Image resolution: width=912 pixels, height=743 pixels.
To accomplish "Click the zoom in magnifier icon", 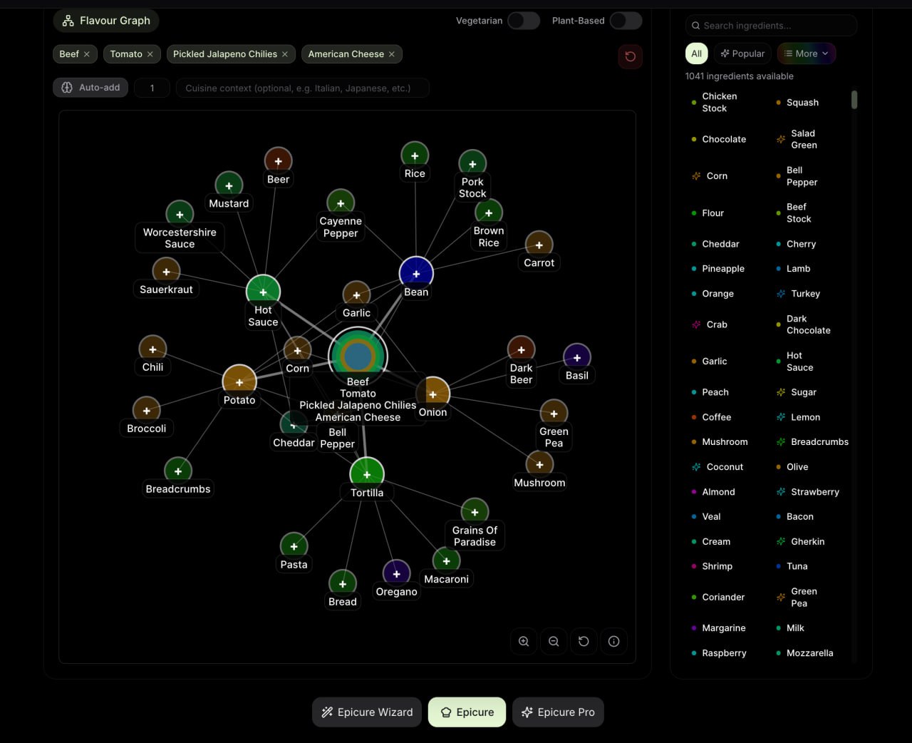I will [x=524, y=641].
